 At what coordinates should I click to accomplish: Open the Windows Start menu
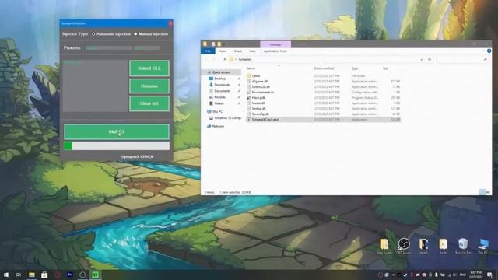tap(6, 275)
